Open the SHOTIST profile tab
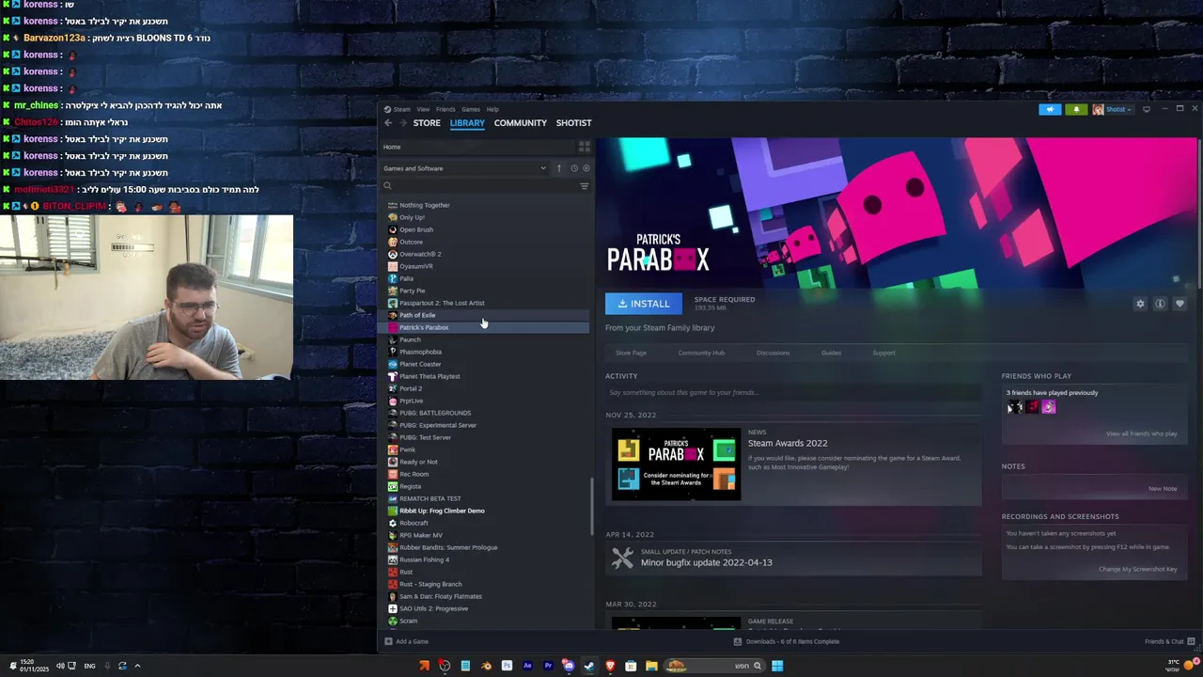 (573, 123)
